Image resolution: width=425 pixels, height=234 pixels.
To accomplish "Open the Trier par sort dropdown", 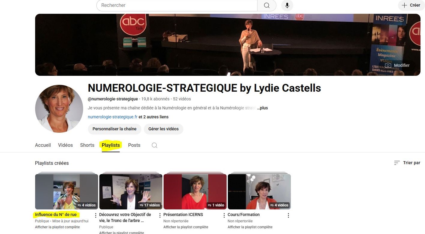I will point(407,163).
